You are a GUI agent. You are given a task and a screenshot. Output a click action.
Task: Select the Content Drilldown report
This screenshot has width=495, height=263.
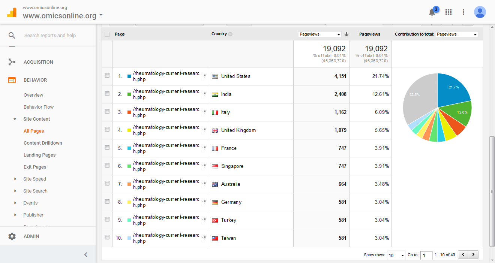pos(43,143)
